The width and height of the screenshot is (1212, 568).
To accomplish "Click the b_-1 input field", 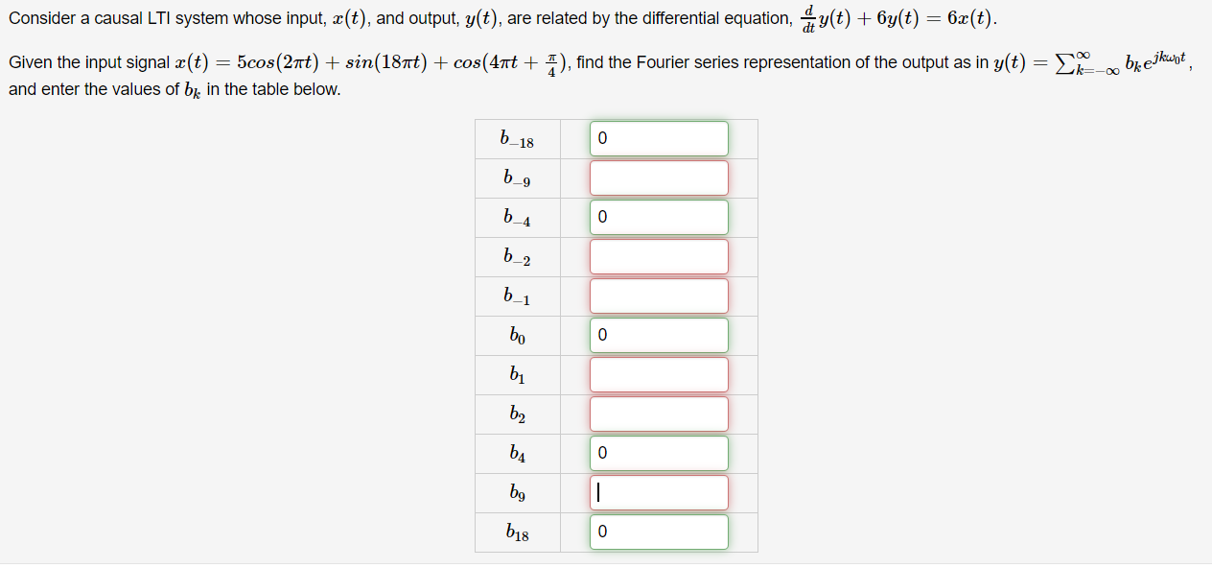I will [659, 296].
